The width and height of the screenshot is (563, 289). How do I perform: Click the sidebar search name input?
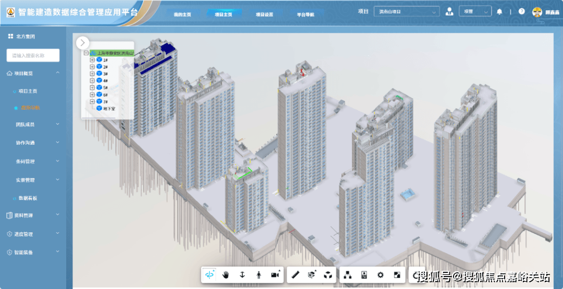33,55
